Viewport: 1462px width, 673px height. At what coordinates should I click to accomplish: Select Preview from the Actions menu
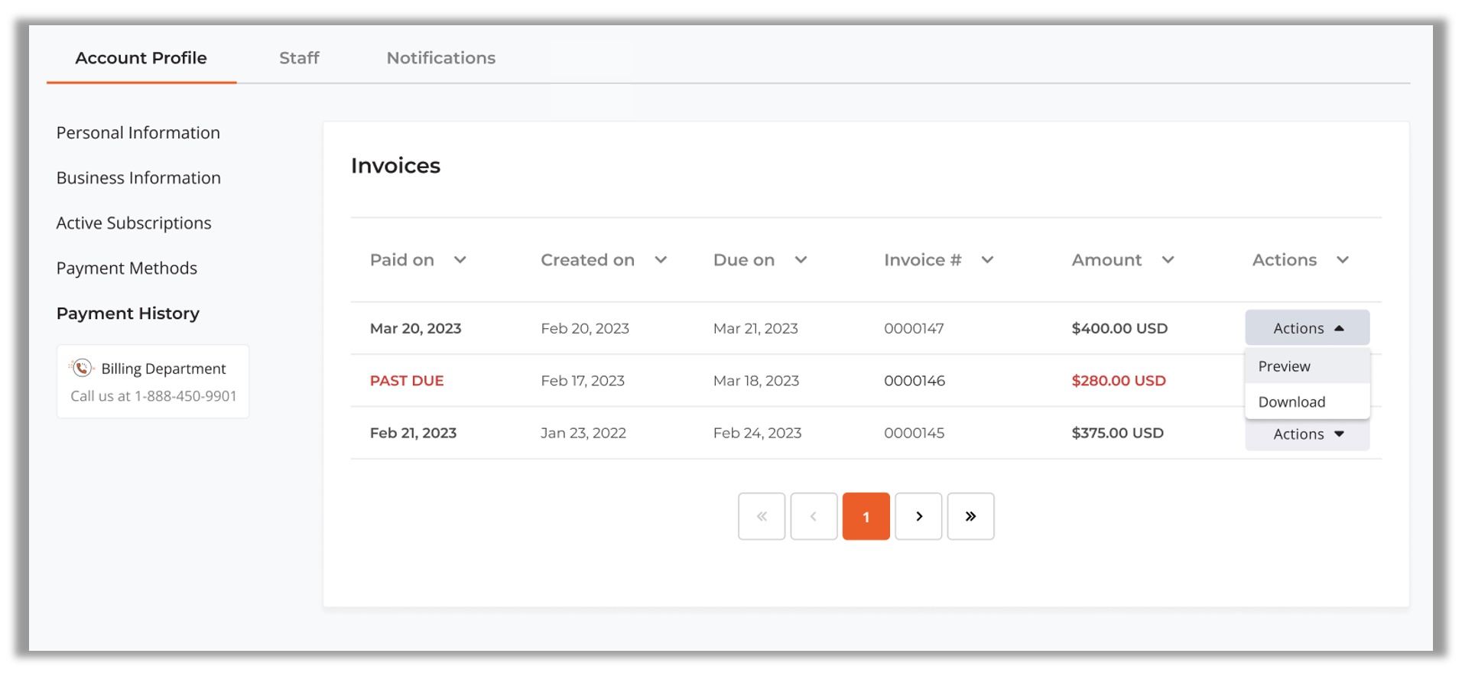tap(1285, 366)
